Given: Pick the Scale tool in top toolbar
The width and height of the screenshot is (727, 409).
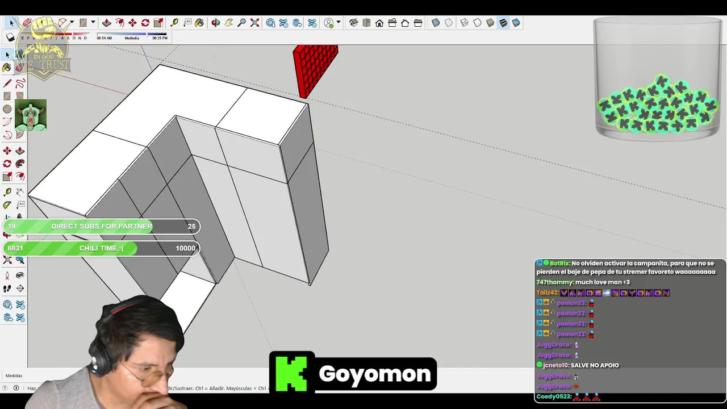Looking at the screenshot, I should (x=158, y=23).
